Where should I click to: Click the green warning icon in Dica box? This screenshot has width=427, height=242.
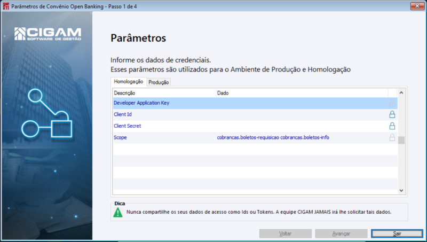click(x=118, y=212)
